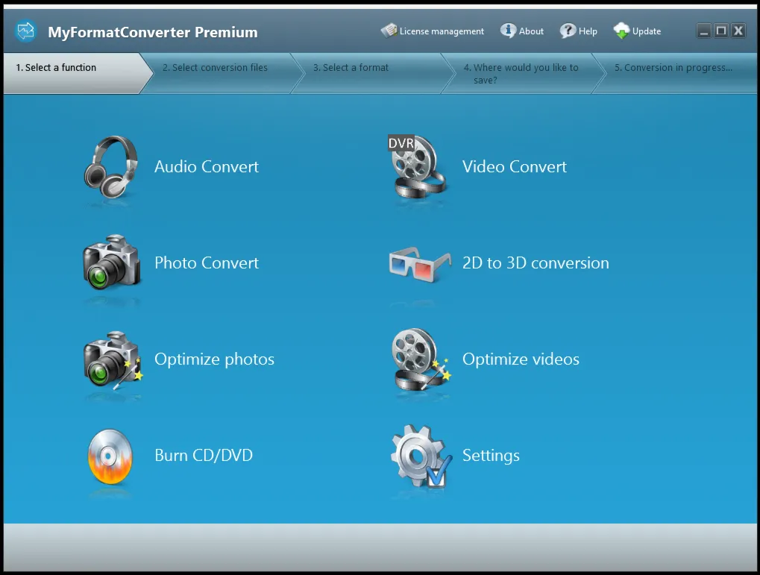The height and width of the screenshot is (575, 760).
Task: Click the film reel with wand Optimize videos icon
Action: coord(421,359)
